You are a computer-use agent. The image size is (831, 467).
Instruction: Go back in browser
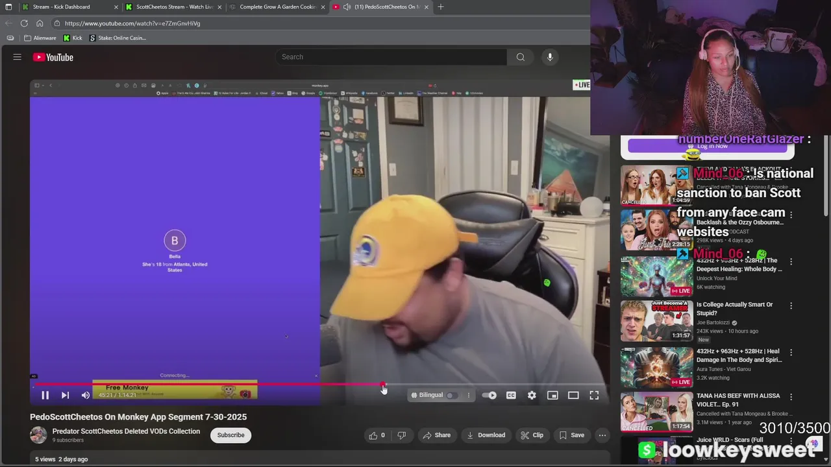8,23
